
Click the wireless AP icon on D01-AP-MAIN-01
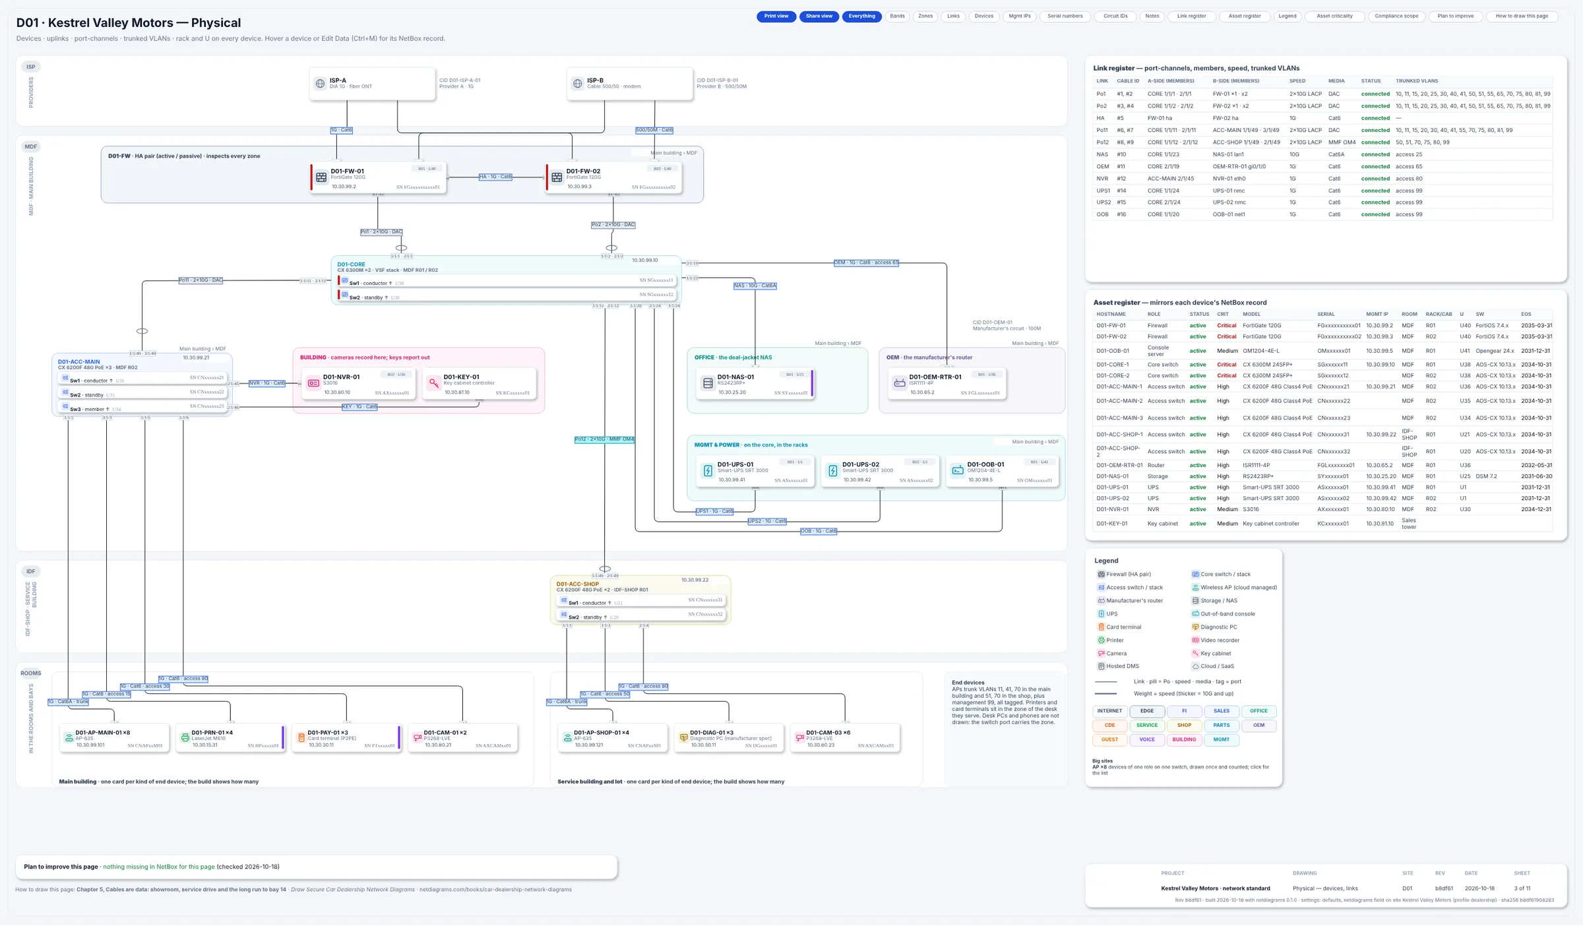(x=69, y=738)
